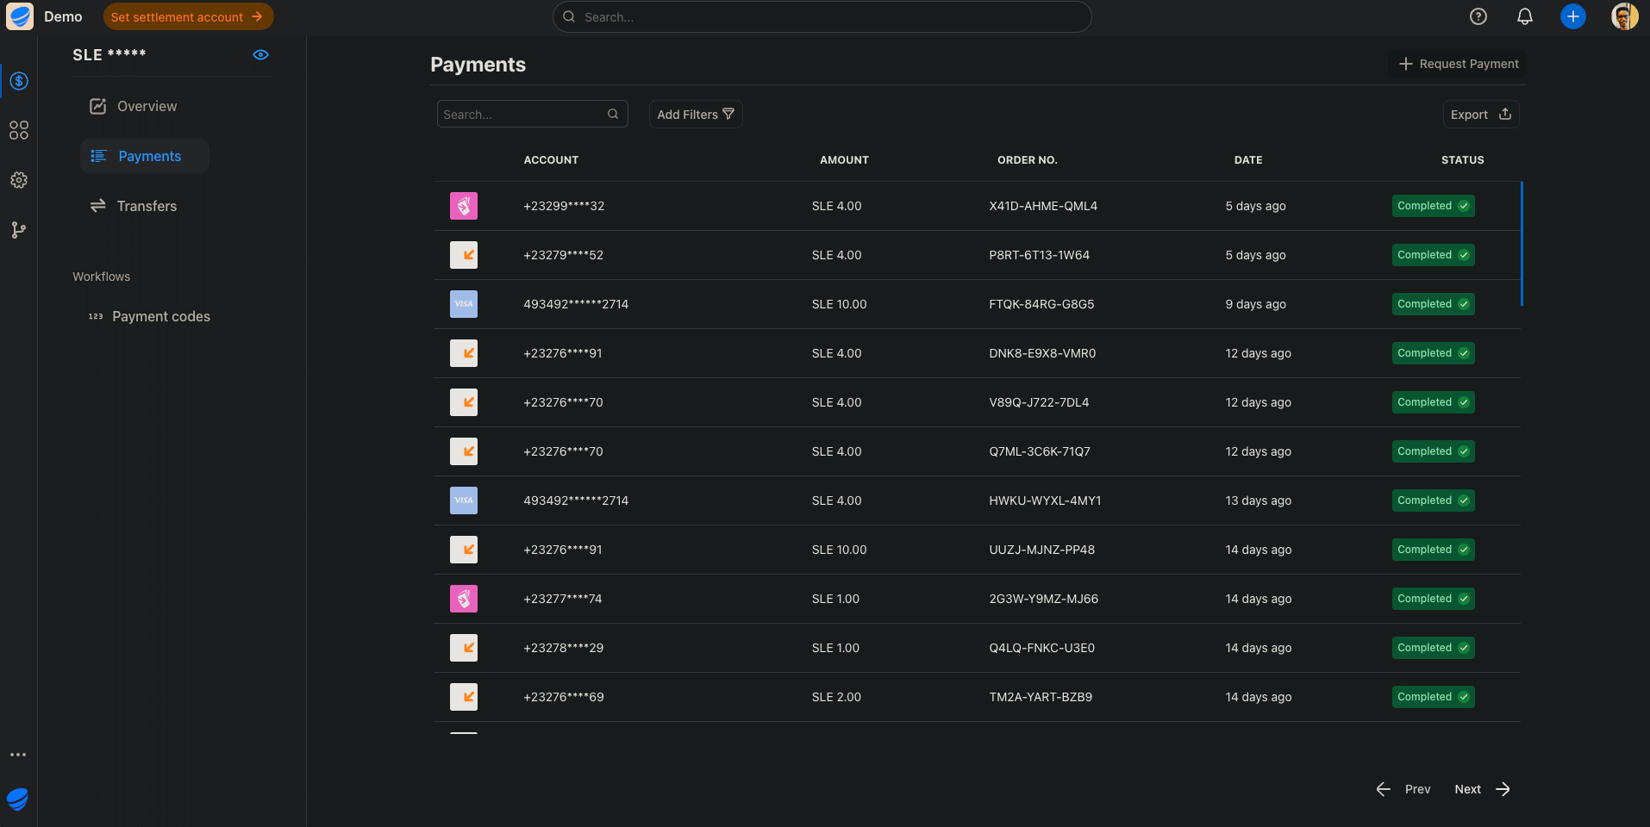Click the Visa icon for order FTQK-84RG-G8G5
The width and height of the screenshot is (1650, 827).
464,304
